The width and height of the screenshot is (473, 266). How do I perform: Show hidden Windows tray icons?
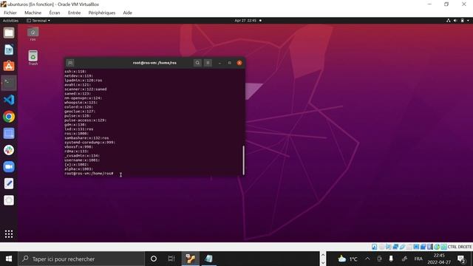[367, 259]
